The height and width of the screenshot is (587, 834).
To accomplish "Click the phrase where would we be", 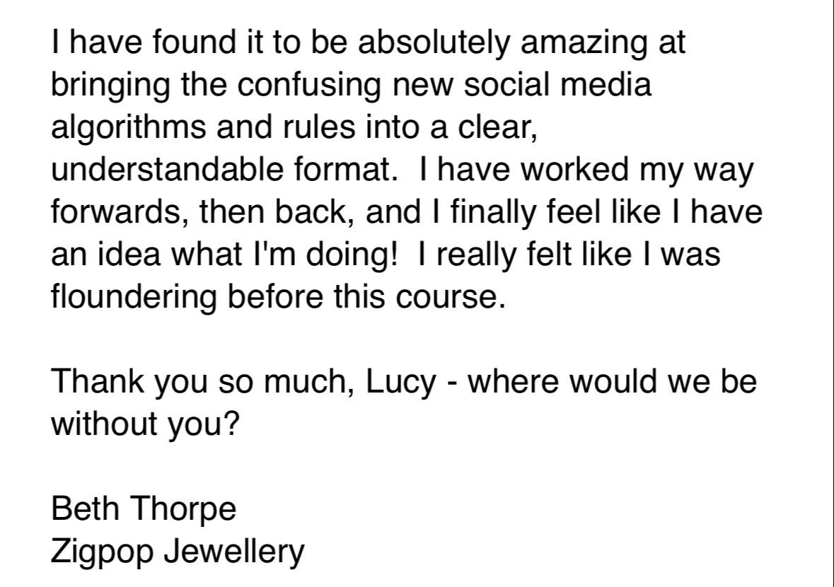I will tap(612, 382).
